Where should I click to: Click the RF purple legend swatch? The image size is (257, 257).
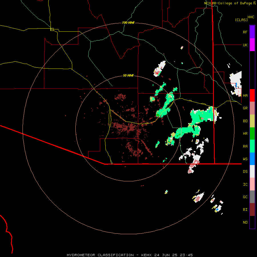[x=252, y=32]
